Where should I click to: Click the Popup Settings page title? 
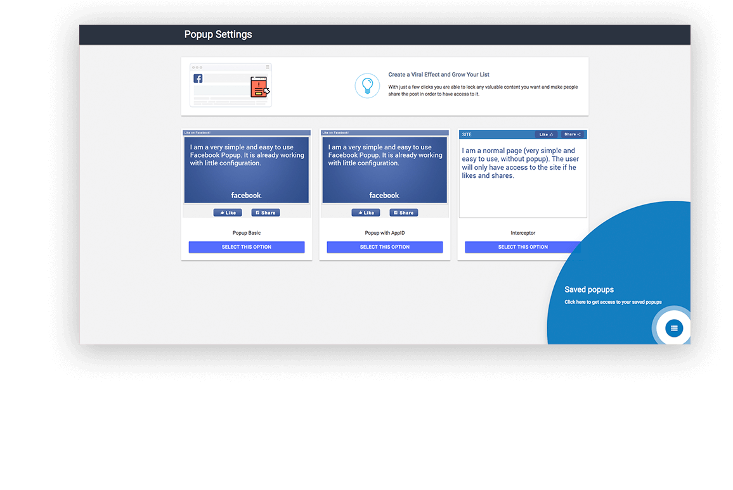pos(218,34)
